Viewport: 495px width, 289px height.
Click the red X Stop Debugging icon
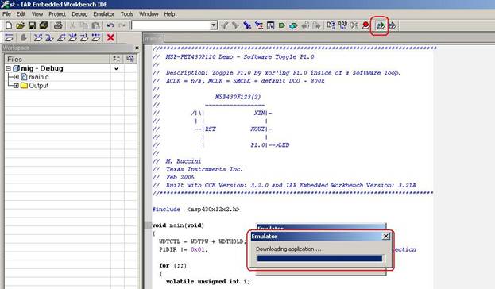click(110, 37)
